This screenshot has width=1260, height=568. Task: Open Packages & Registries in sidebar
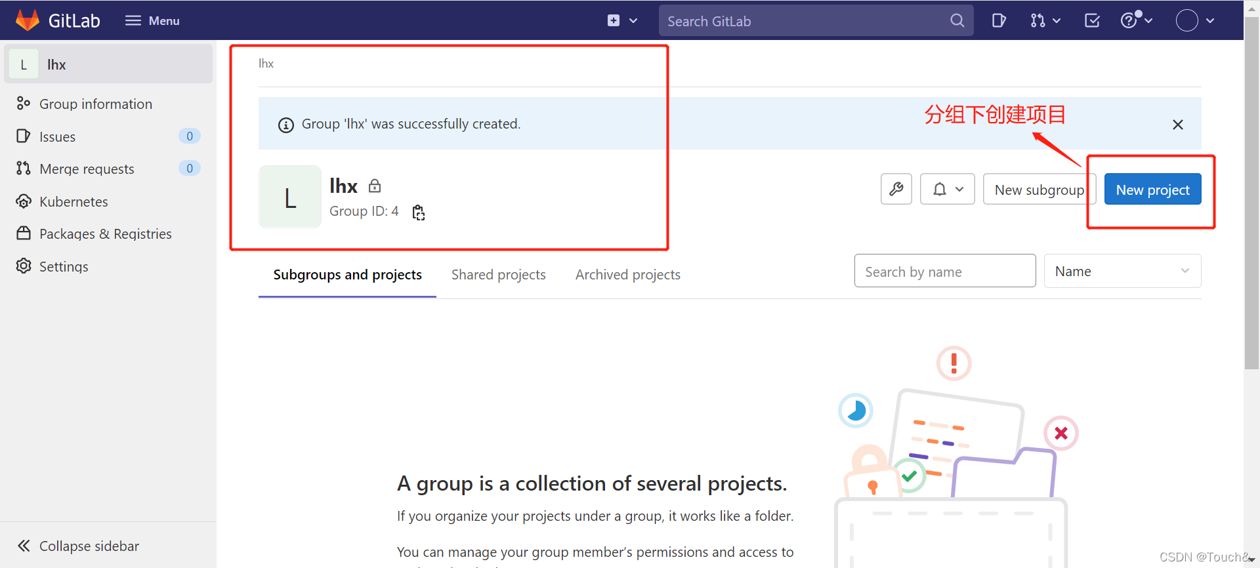click(x=108, y=233)
